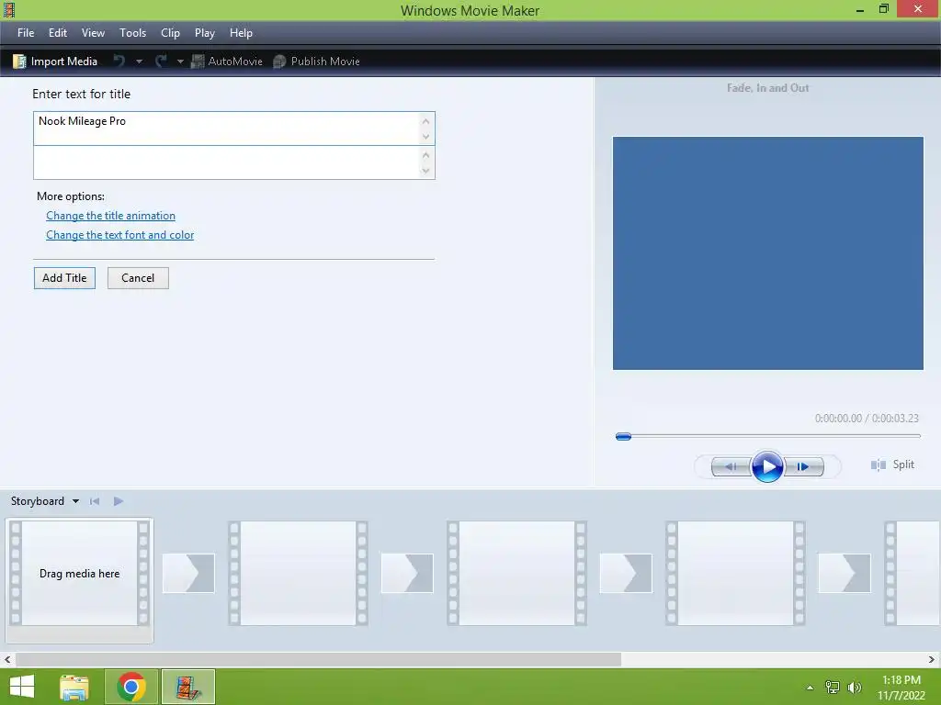This screenshot has width=941, height=705.
Task: Click the storyboard scrollbar left arrow
Action: 7,659
